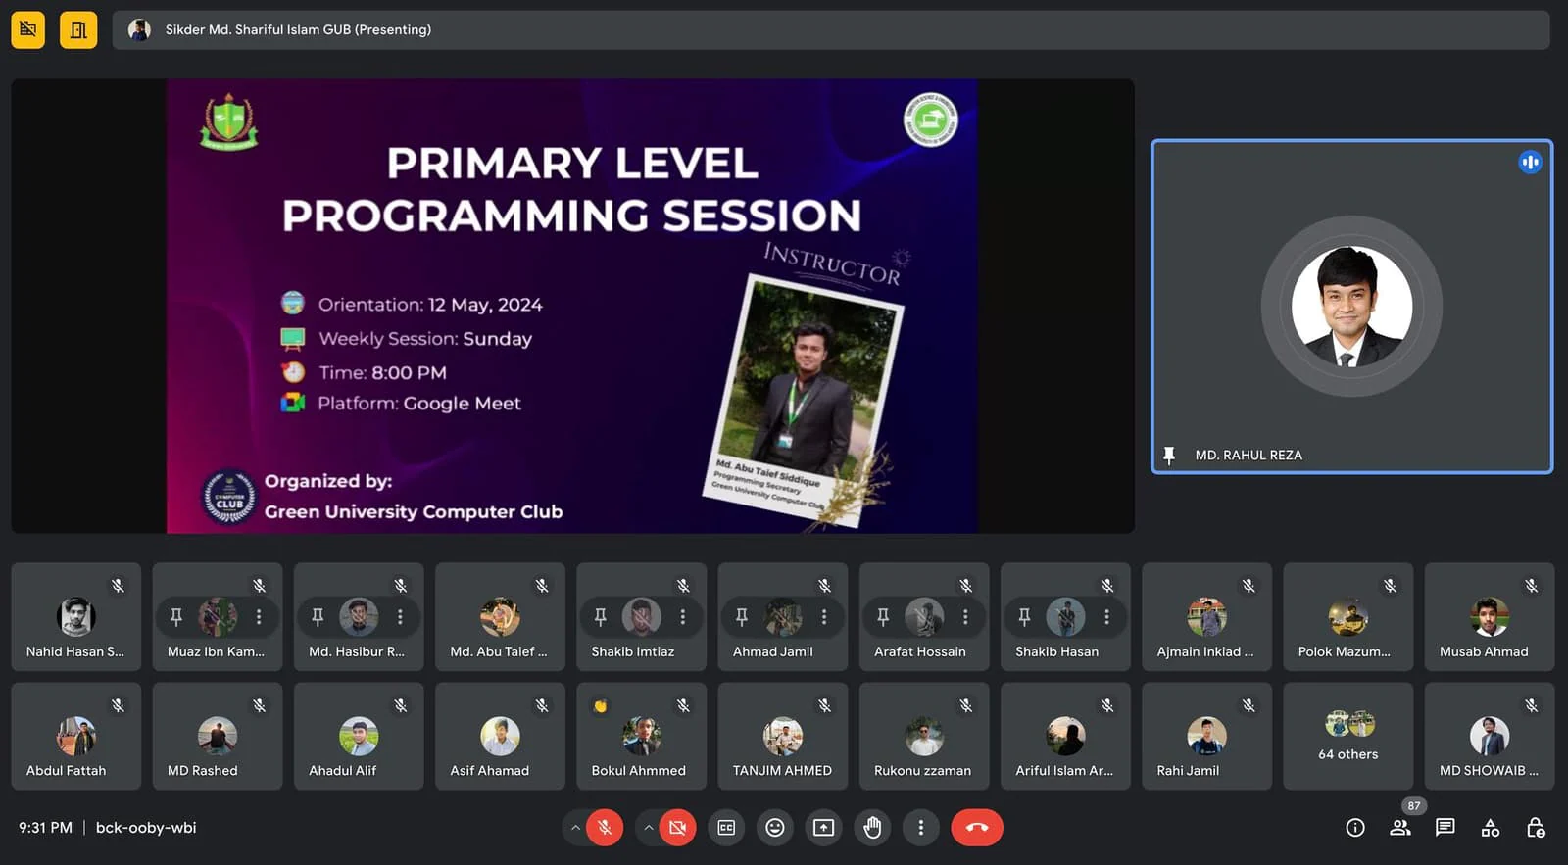
Task: Open more options on Shakib Hasan tile
Action: [x=1106, y=617]
